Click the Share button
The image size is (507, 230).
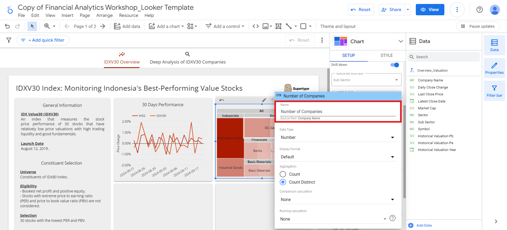[x=392, y=10]
